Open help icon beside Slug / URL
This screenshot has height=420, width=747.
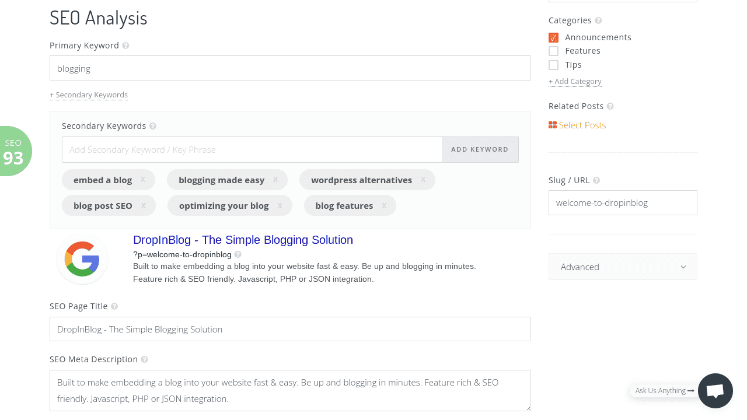596,180
